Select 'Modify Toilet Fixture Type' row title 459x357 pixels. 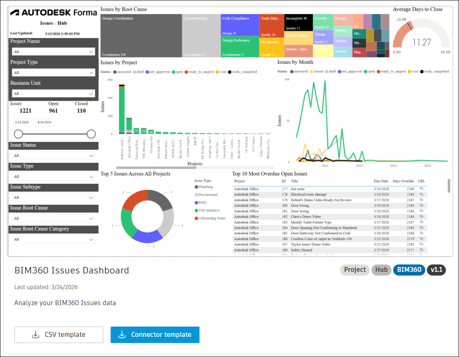point(311,223)
